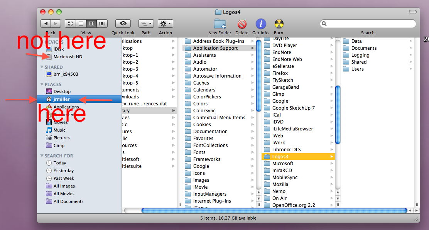
Task: Select the highlighted Logos4 folder
Action: (298, 157)
